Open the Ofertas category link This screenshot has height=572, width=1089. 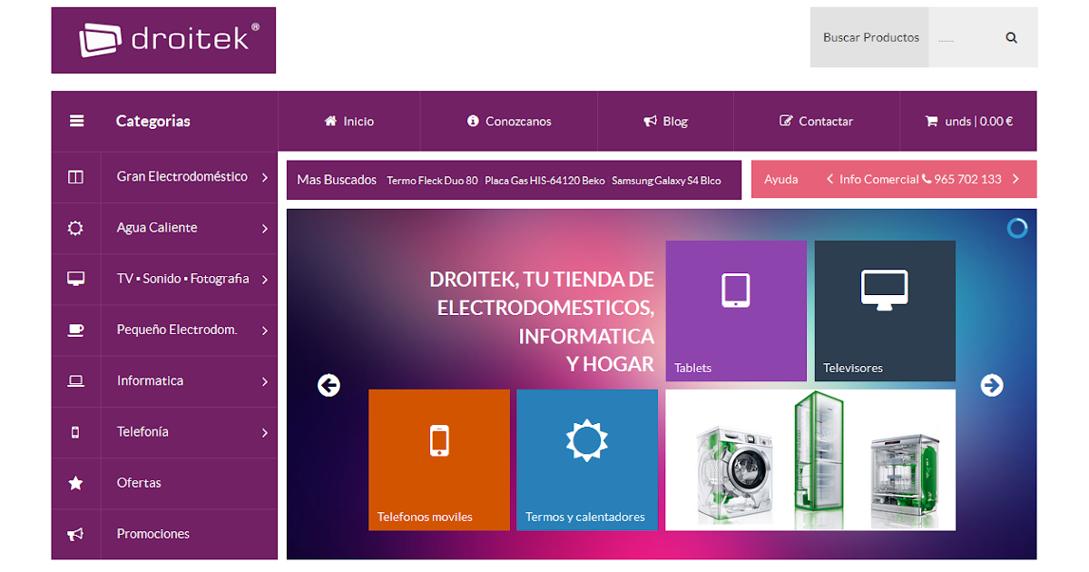click(x=139, y=483)
